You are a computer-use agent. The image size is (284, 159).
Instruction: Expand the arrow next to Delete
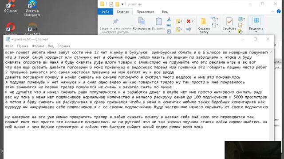coord(192,21)
